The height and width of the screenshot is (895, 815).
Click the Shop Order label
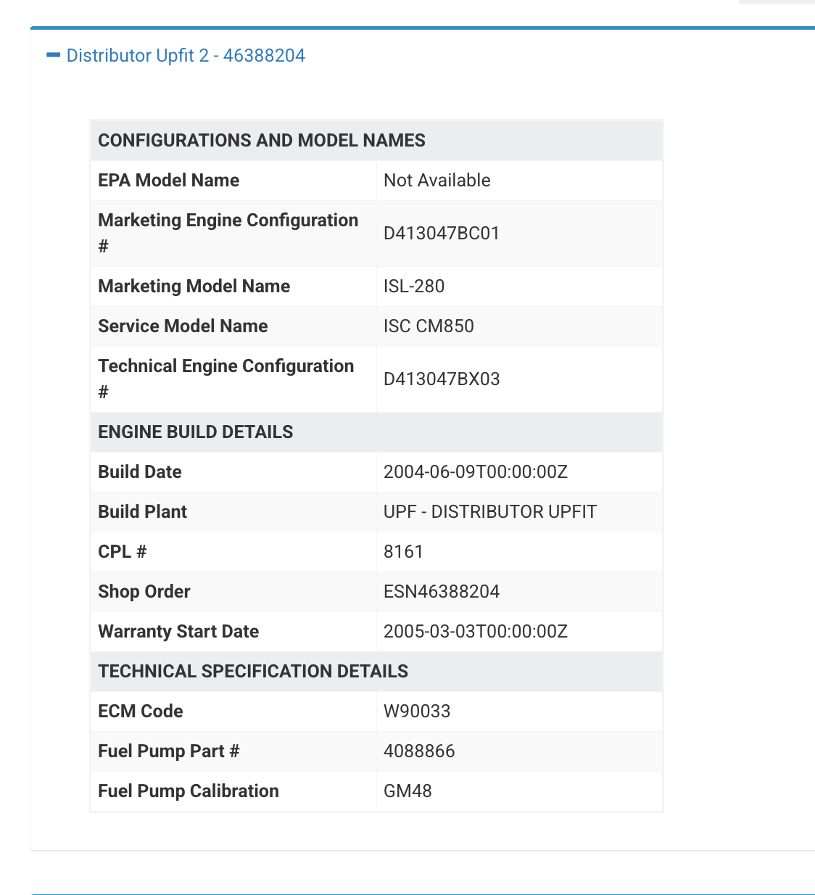(144, 592)
